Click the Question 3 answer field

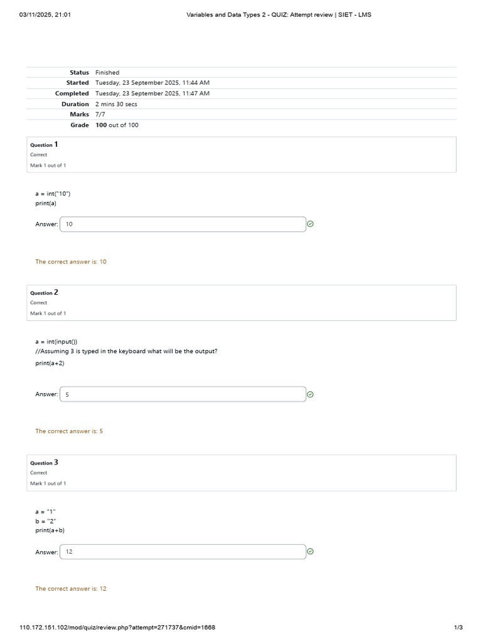coord(183,552)
